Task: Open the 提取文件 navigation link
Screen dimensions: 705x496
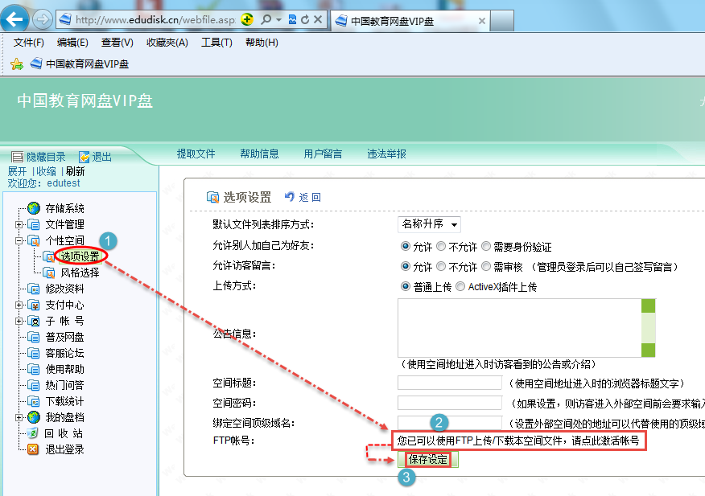Action: (x=196, y=154)
